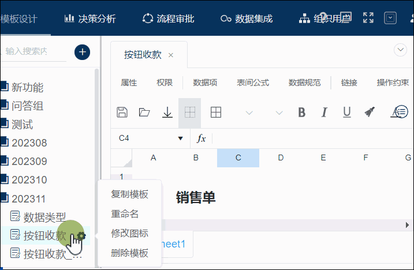This screenshot has width=414, height=270.
Task: Click the gear icon next to 按钮收款
Action: point(81,236)
